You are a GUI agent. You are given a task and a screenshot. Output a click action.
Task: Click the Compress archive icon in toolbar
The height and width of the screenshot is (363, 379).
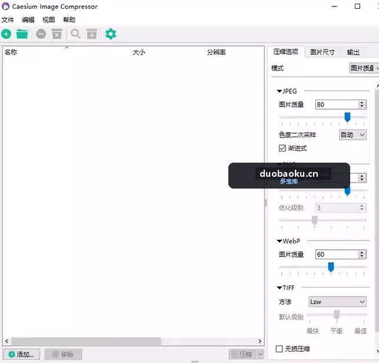(x=92, y=34)
